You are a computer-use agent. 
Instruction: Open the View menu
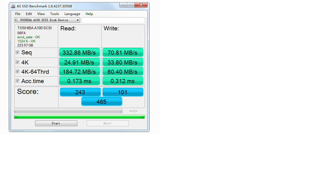[41, 14]
